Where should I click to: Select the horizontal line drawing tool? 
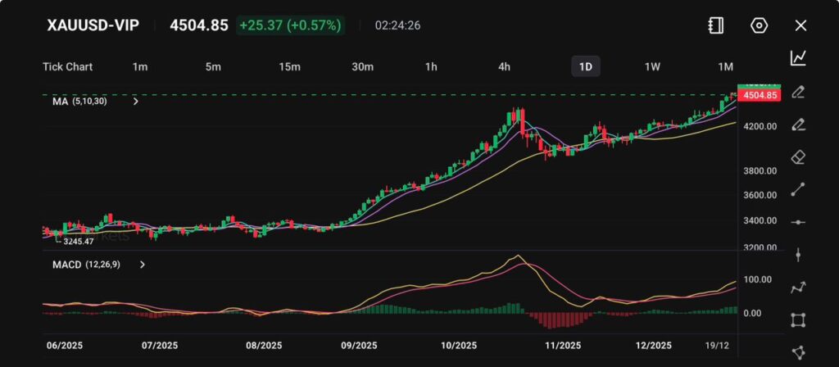click(798, 222)
